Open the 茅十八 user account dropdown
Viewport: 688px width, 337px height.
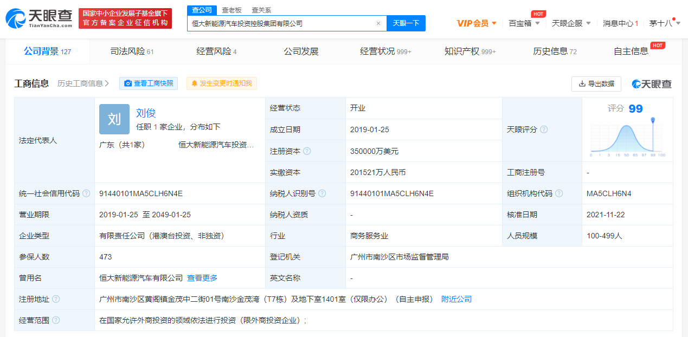coord(665,23)
